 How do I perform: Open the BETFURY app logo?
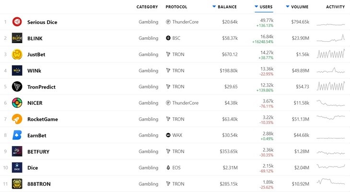tap(17, 151)
